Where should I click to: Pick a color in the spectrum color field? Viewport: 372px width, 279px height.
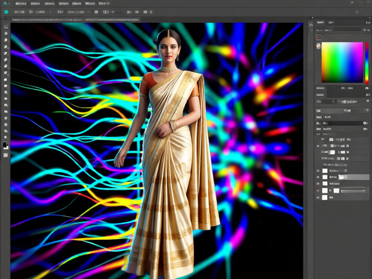tap(342, 62)
